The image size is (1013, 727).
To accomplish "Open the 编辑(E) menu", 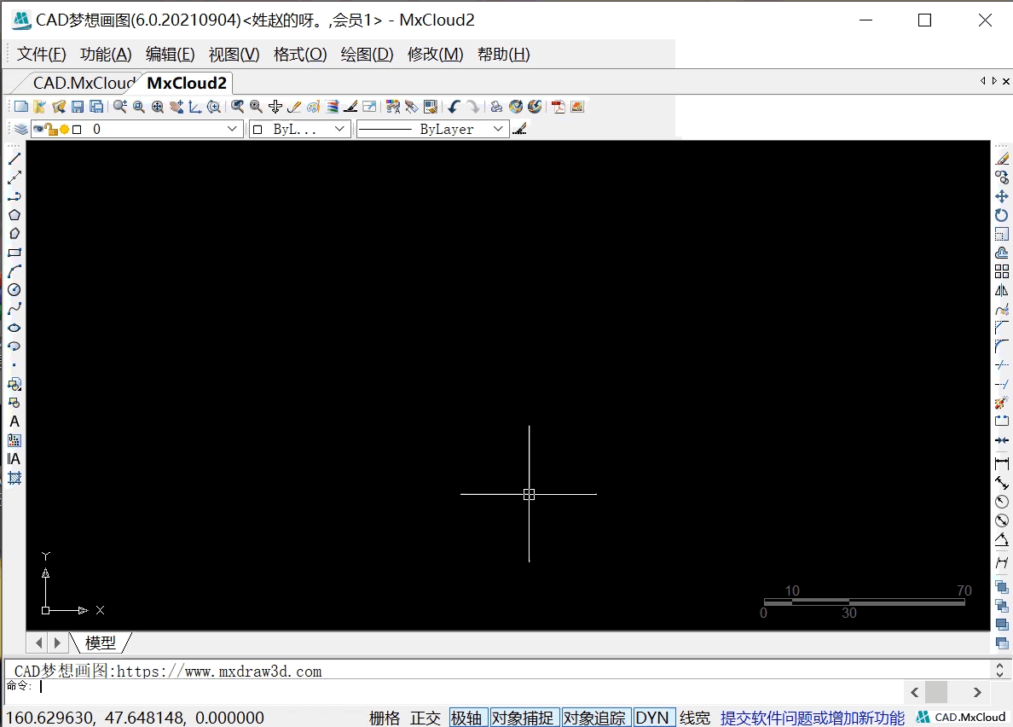I will 170,55.
